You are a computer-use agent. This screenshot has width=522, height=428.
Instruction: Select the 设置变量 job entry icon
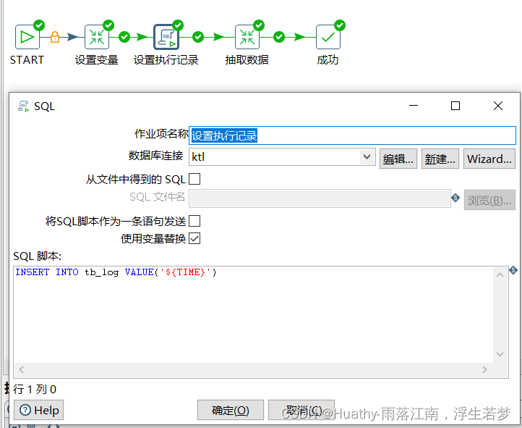coord(97,37)
